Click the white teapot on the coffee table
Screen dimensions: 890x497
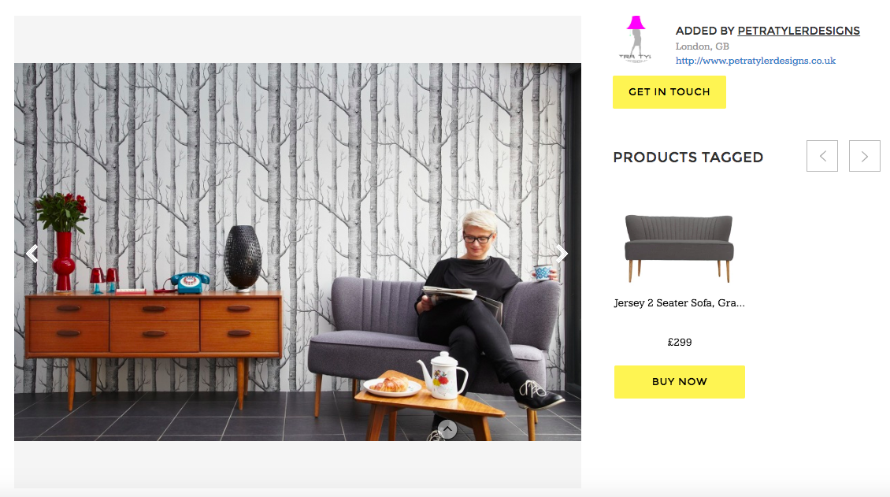[x=443, y=376]
